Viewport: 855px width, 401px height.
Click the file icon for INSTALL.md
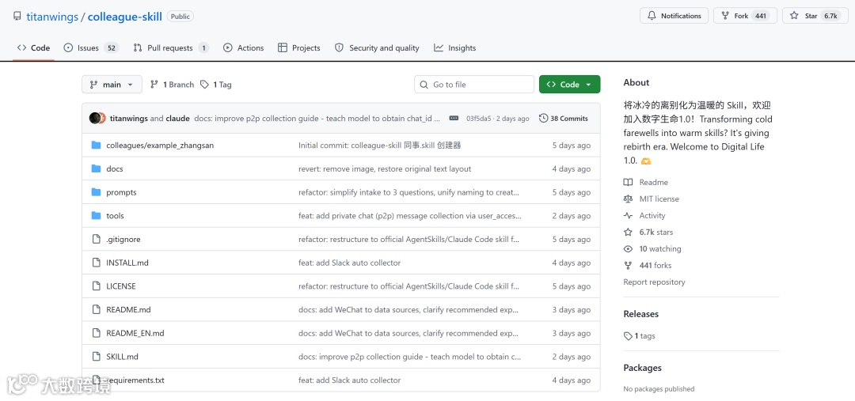(97, 262)
